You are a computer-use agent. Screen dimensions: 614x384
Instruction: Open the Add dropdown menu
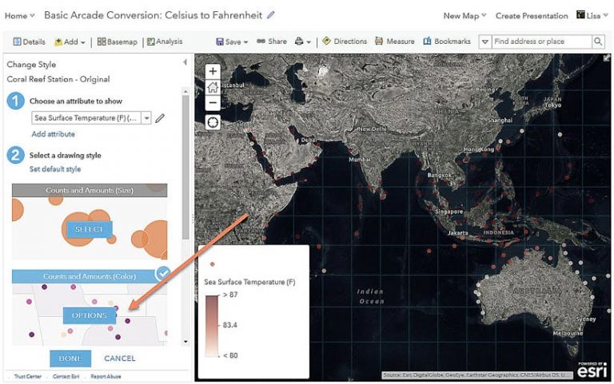70,42
